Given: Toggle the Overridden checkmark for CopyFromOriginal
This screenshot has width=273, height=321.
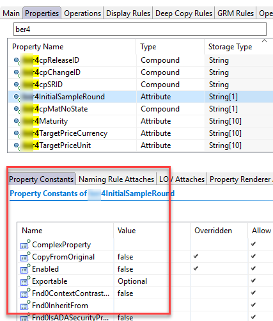Looking at the screenshot, I should coord(196,256).
